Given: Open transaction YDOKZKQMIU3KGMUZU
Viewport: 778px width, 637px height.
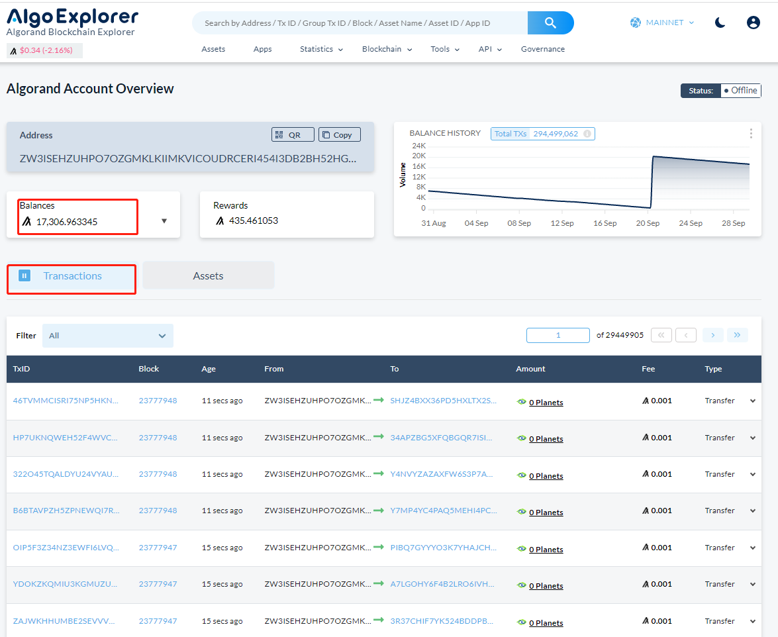Looking at the screenshot, I should (65, 584).
